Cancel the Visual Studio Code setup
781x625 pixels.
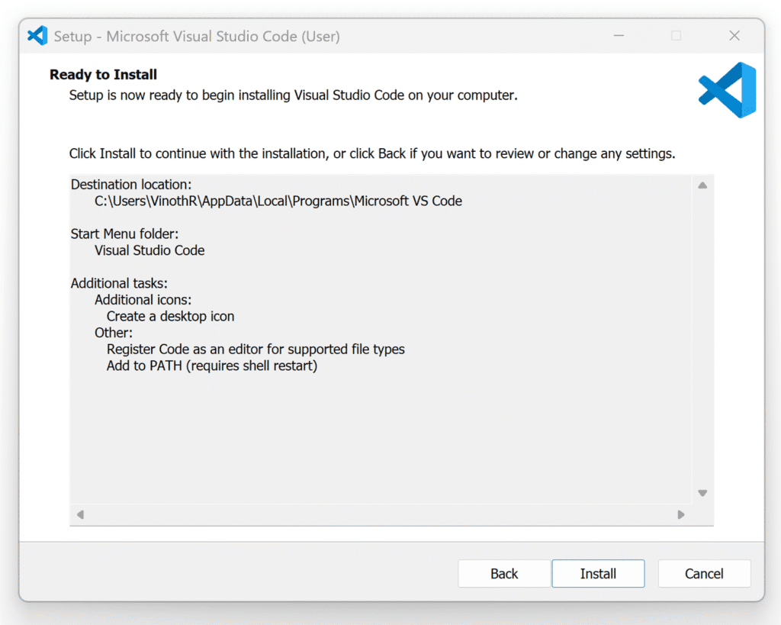(x=704, y=574)
